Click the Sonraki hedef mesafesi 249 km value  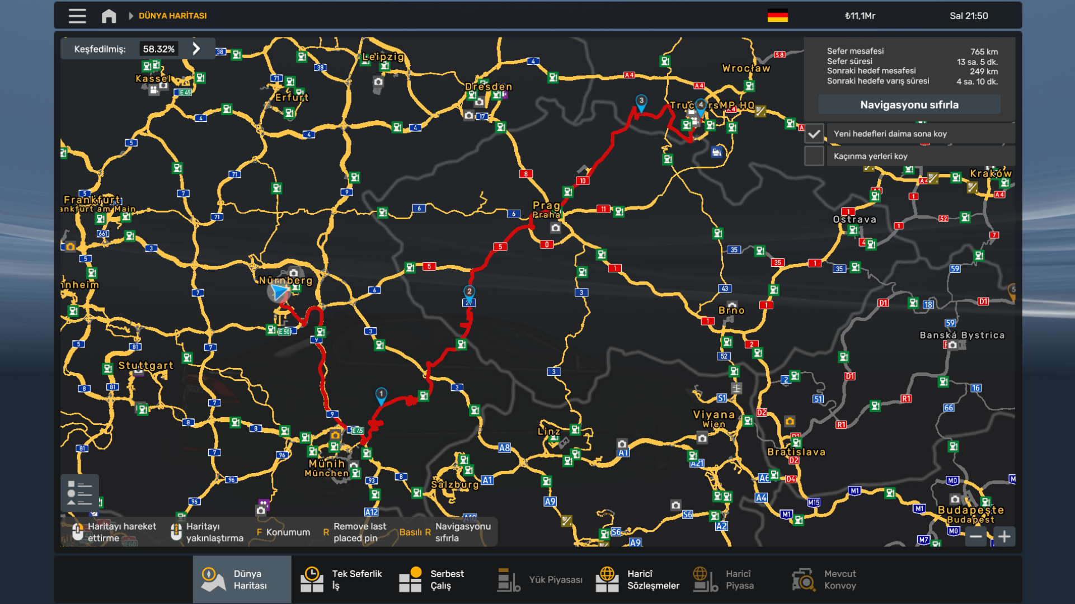click(984, 71)
